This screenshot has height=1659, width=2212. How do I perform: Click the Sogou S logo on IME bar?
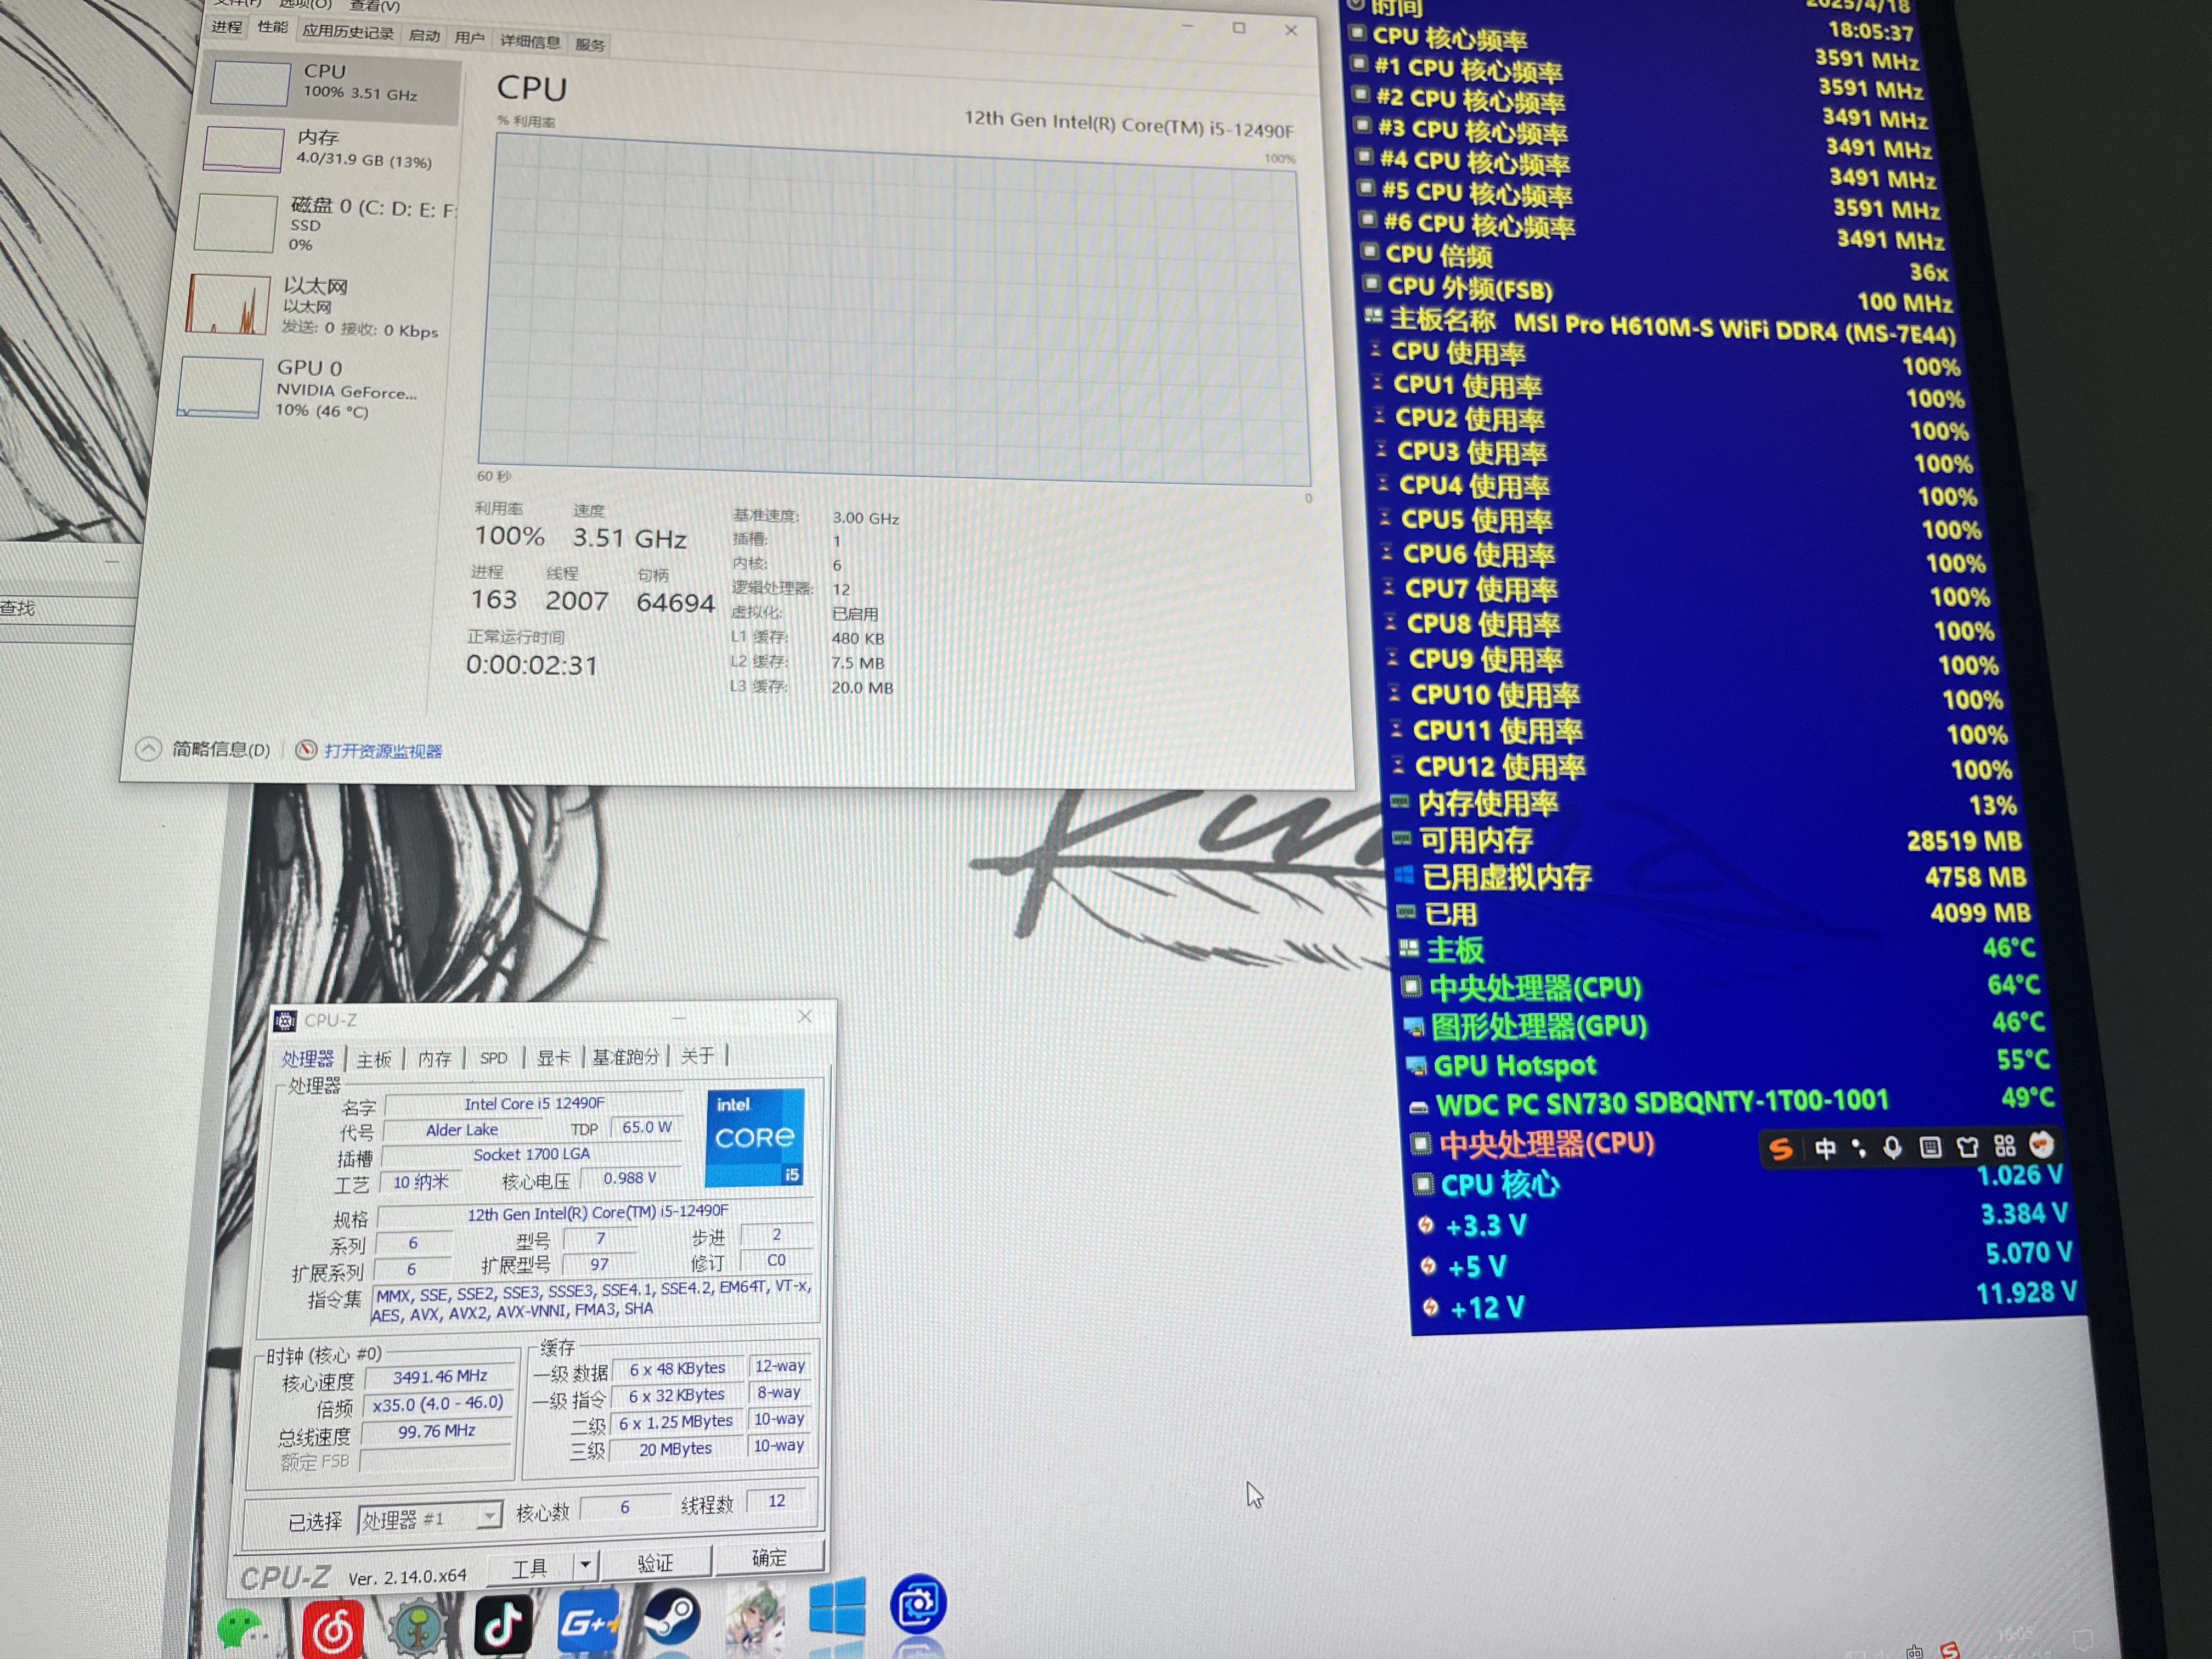click(1781, 1149)
